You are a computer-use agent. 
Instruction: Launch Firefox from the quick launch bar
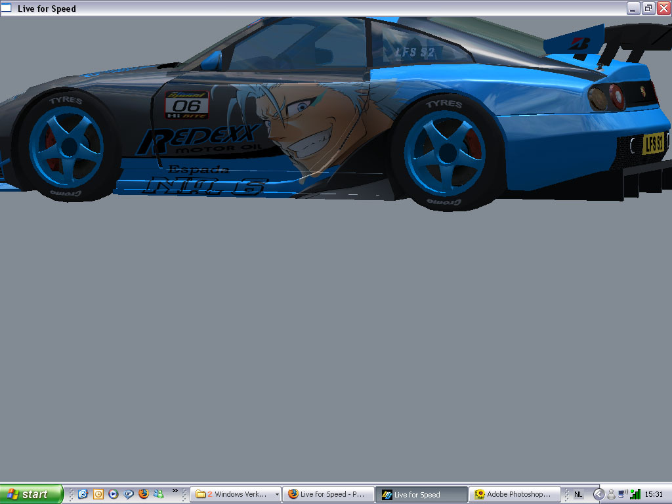point(144,494)
